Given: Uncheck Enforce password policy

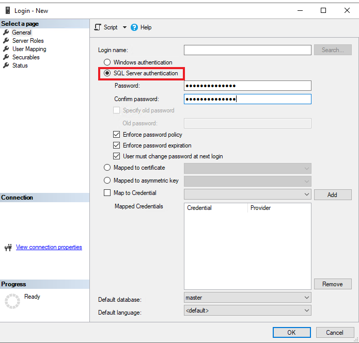Looking at the screenshot, I should (117, 135).
